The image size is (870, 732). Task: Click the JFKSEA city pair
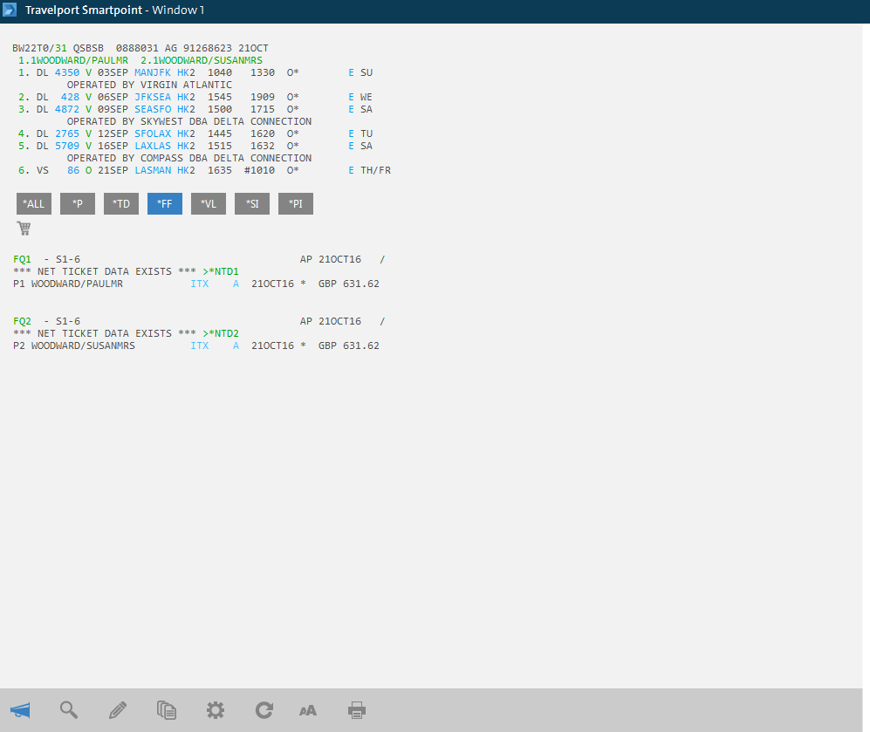153,97
